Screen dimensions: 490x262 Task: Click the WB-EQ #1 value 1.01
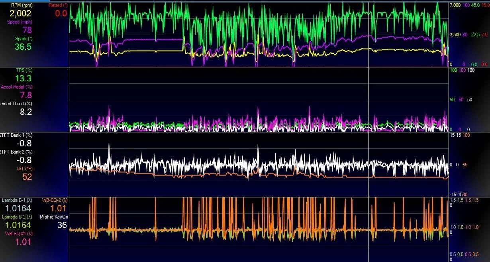[23, 242]
